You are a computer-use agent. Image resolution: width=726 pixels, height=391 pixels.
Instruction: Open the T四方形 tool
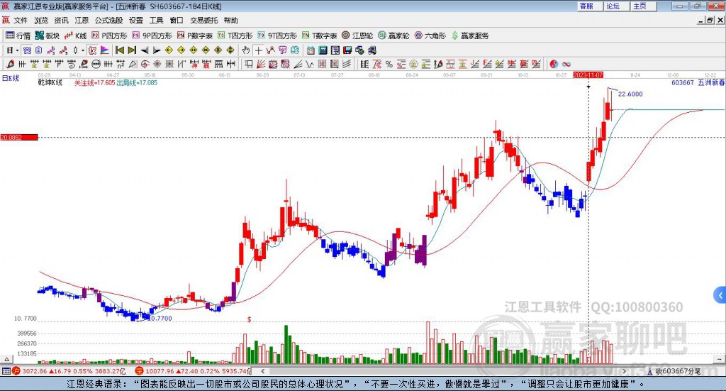pos(235,35)
